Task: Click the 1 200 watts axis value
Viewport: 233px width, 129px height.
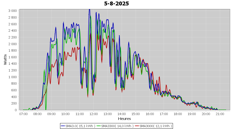Action: point(12,70)
